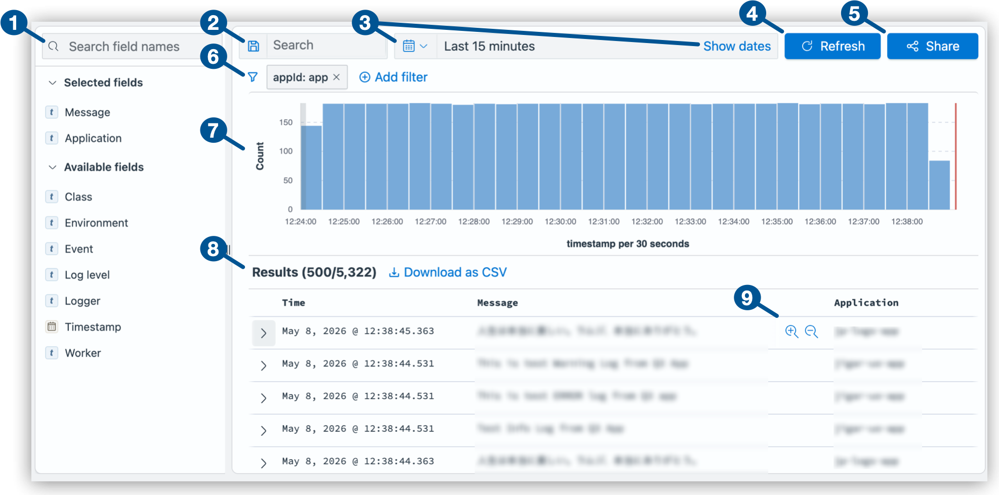Click the short last histogram bar after 12:38:00
Screen dimensions: 999x495
(939, 185)
